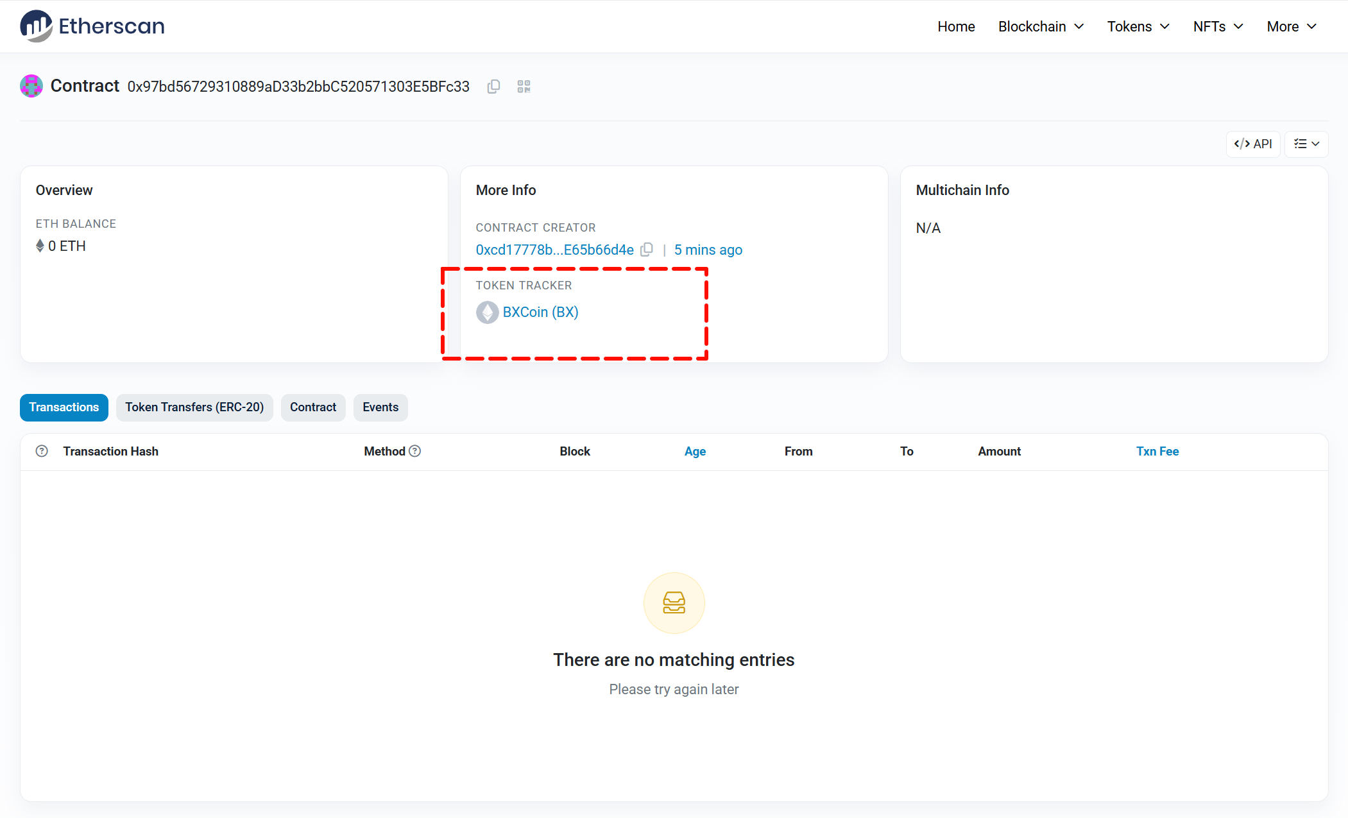Open the QR code icon next to address
The width and height of the screenshot is (1348, 818).
click(x=524, y=87)
